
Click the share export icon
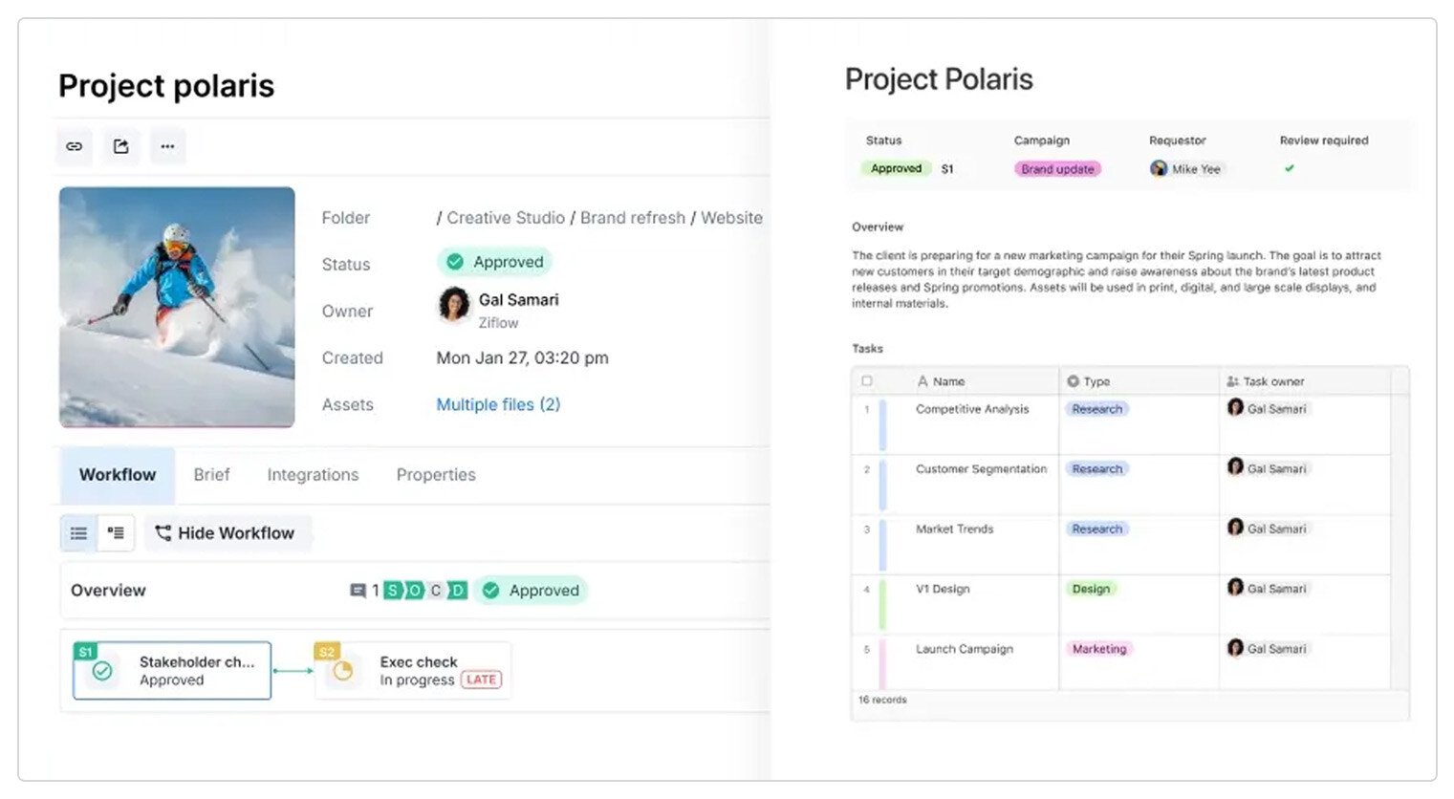pos(121,146)
